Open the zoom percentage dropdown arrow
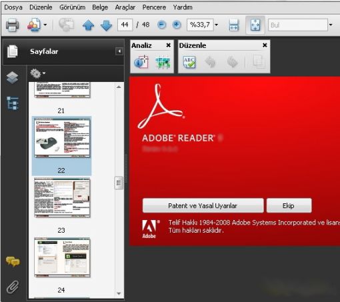The width and height of the screenshot is (340, 302). click(x=216, y=25)
